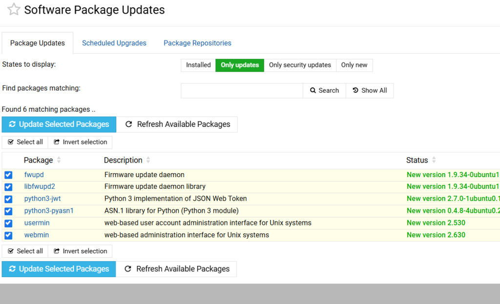The height and width of the screenshot is (304, 500).
Task: Toggle the python3-jwt package checkbox
Action: point(8,199)
